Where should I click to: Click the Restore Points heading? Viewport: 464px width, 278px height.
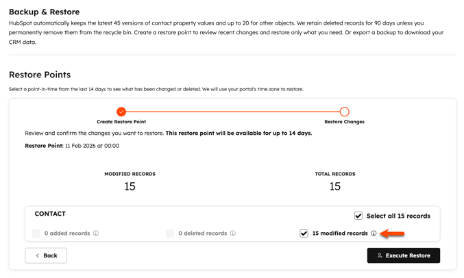[x=40, y=75]
